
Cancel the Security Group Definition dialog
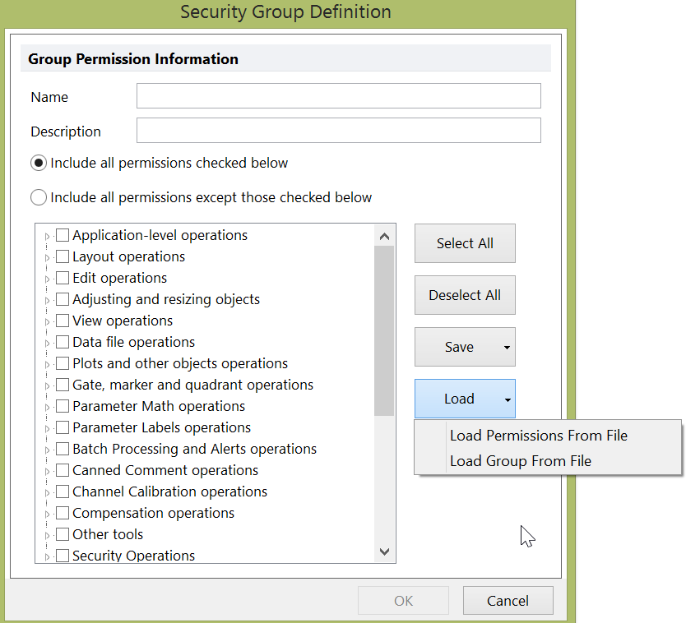click(x=508, y=601)
